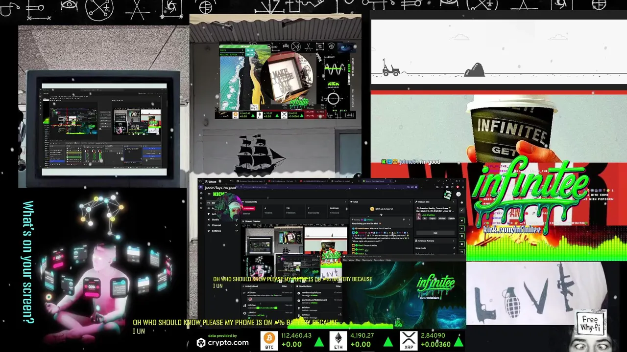This screenshot has height=352, width=627.
Task: Switch to the YouTube browser tab
Action: pyautogui.click(x=282, y=181)
